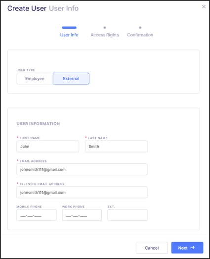Screen dimensions: 210x259
Task: Close the Create User dialog
Action: 204,6
